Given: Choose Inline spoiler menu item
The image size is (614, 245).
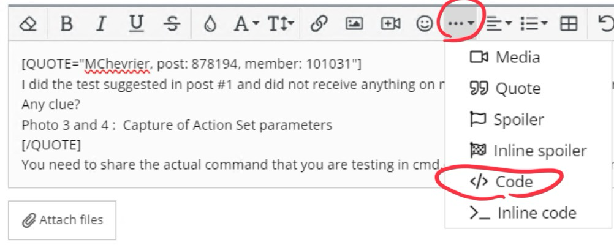Looking at the screenshot, I should click(528, 150).
